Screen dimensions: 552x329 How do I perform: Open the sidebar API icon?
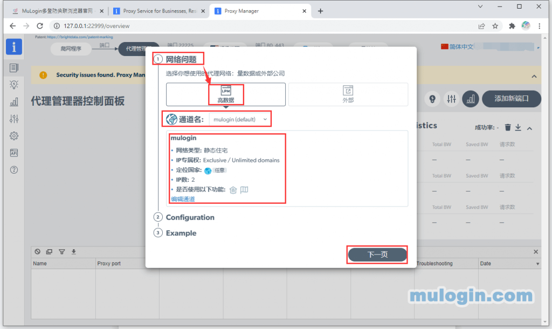point(14,153)
